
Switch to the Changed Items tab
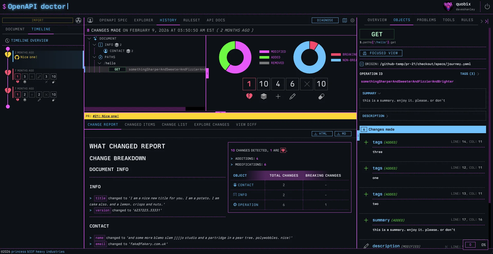pos(140,125)
